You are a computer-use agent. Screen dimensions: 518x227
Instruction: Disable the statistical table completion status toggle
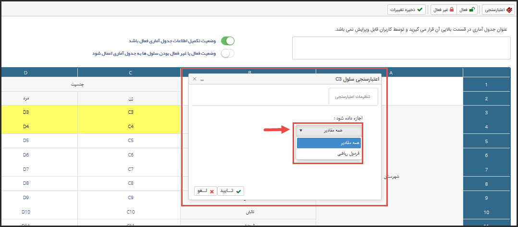click(x=227, y=41)
